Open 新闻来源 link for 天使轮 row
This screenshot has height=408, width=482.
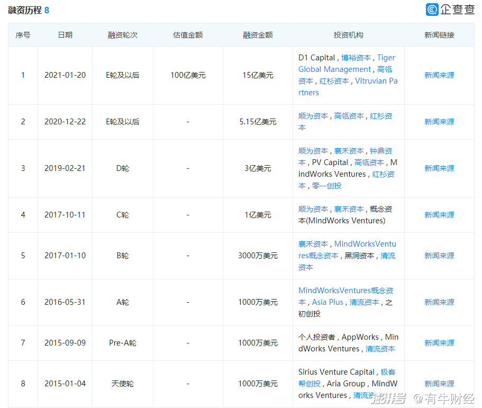pos(439,384)
